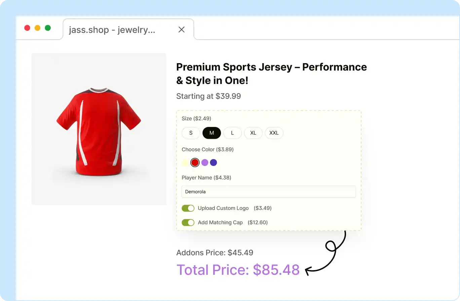Click the yellow traffic light button

tap(37, 28)
